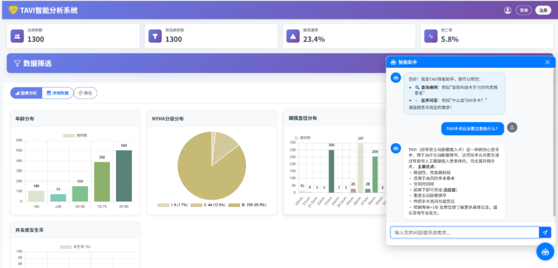Viewport: 558px width, 268px height.
Task: Focus the chat question input field
Action: (x=464, y=232)
